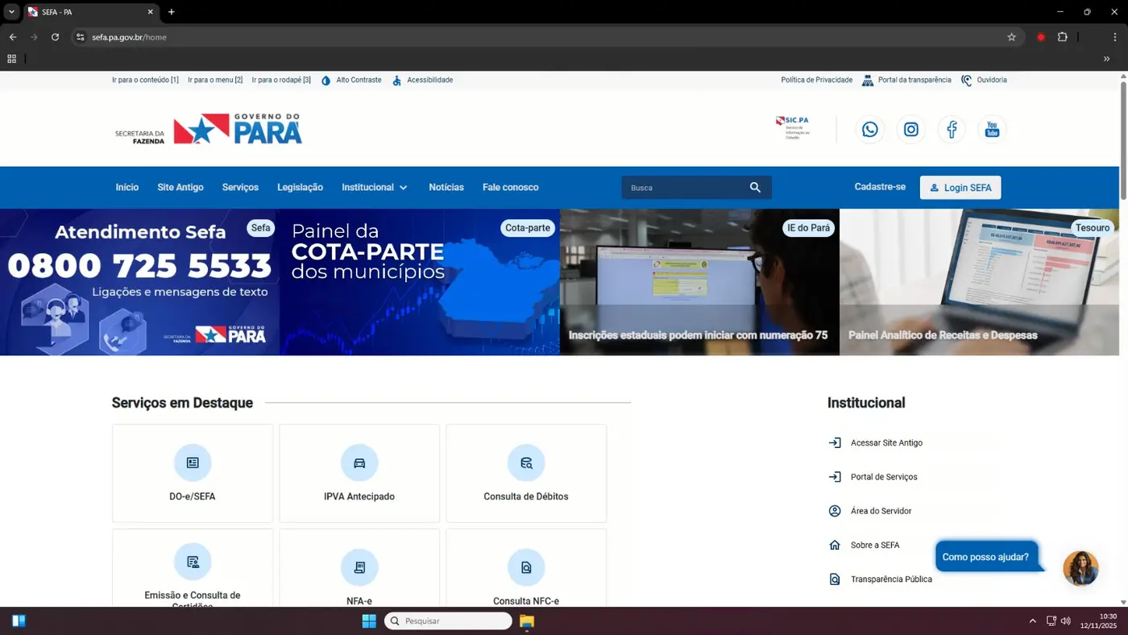
Task: Open the YouTube channel icon
Action: pos(992,130)
